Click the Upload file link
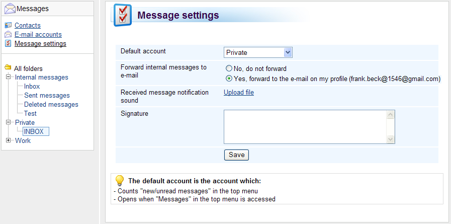The height and width of the screenshot is (224, 451). (239, 93)
